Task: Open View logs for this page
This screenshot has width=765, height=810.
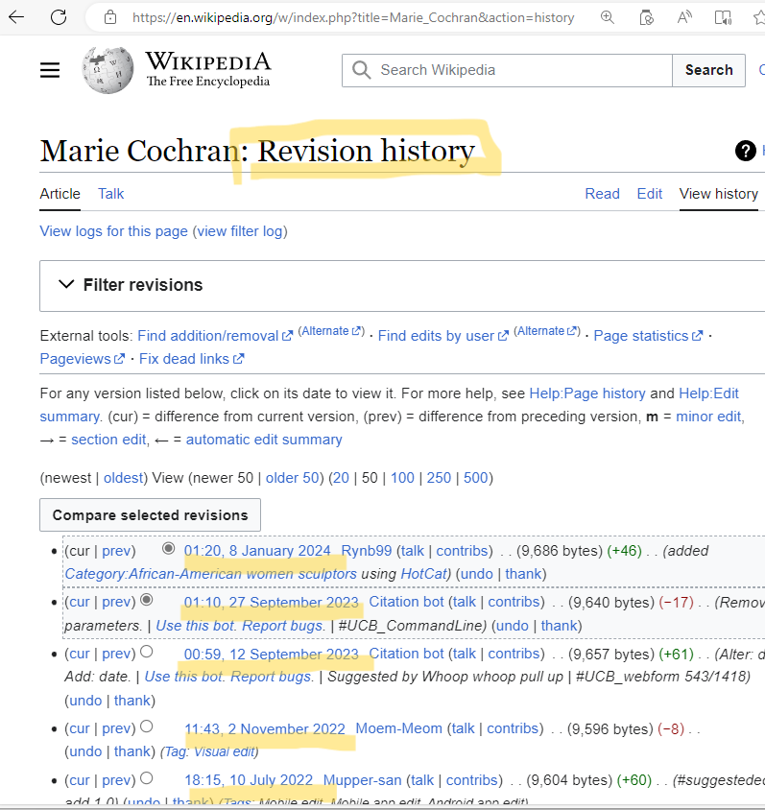Action: (113, 231)
